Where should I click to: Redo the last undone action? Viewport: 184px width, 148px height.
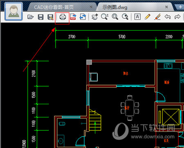[x=177, y=17]
